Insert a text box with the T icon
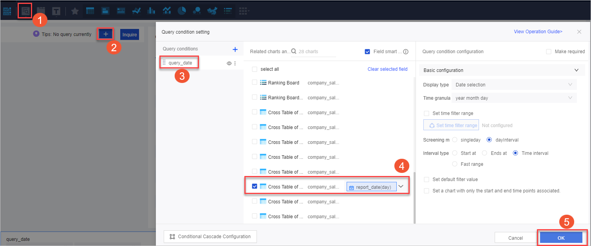 pyautogui.click(x=56, y=11)
